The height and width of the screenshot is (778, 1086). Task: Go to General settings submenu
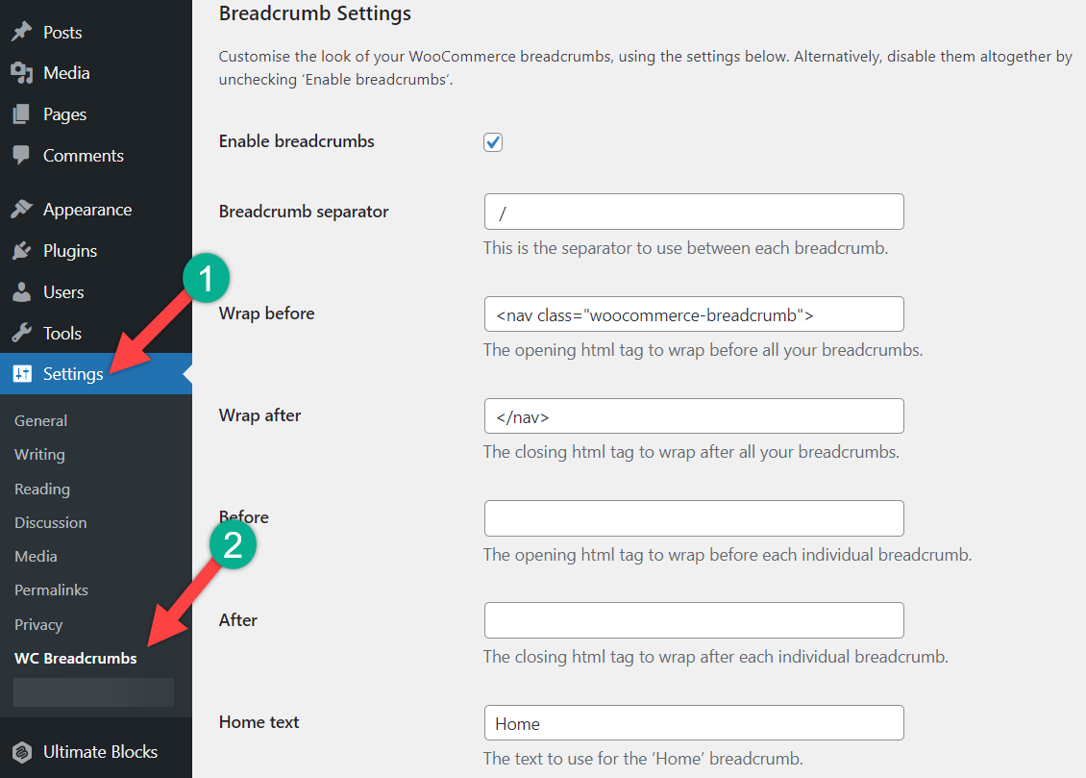click(41, 420)
